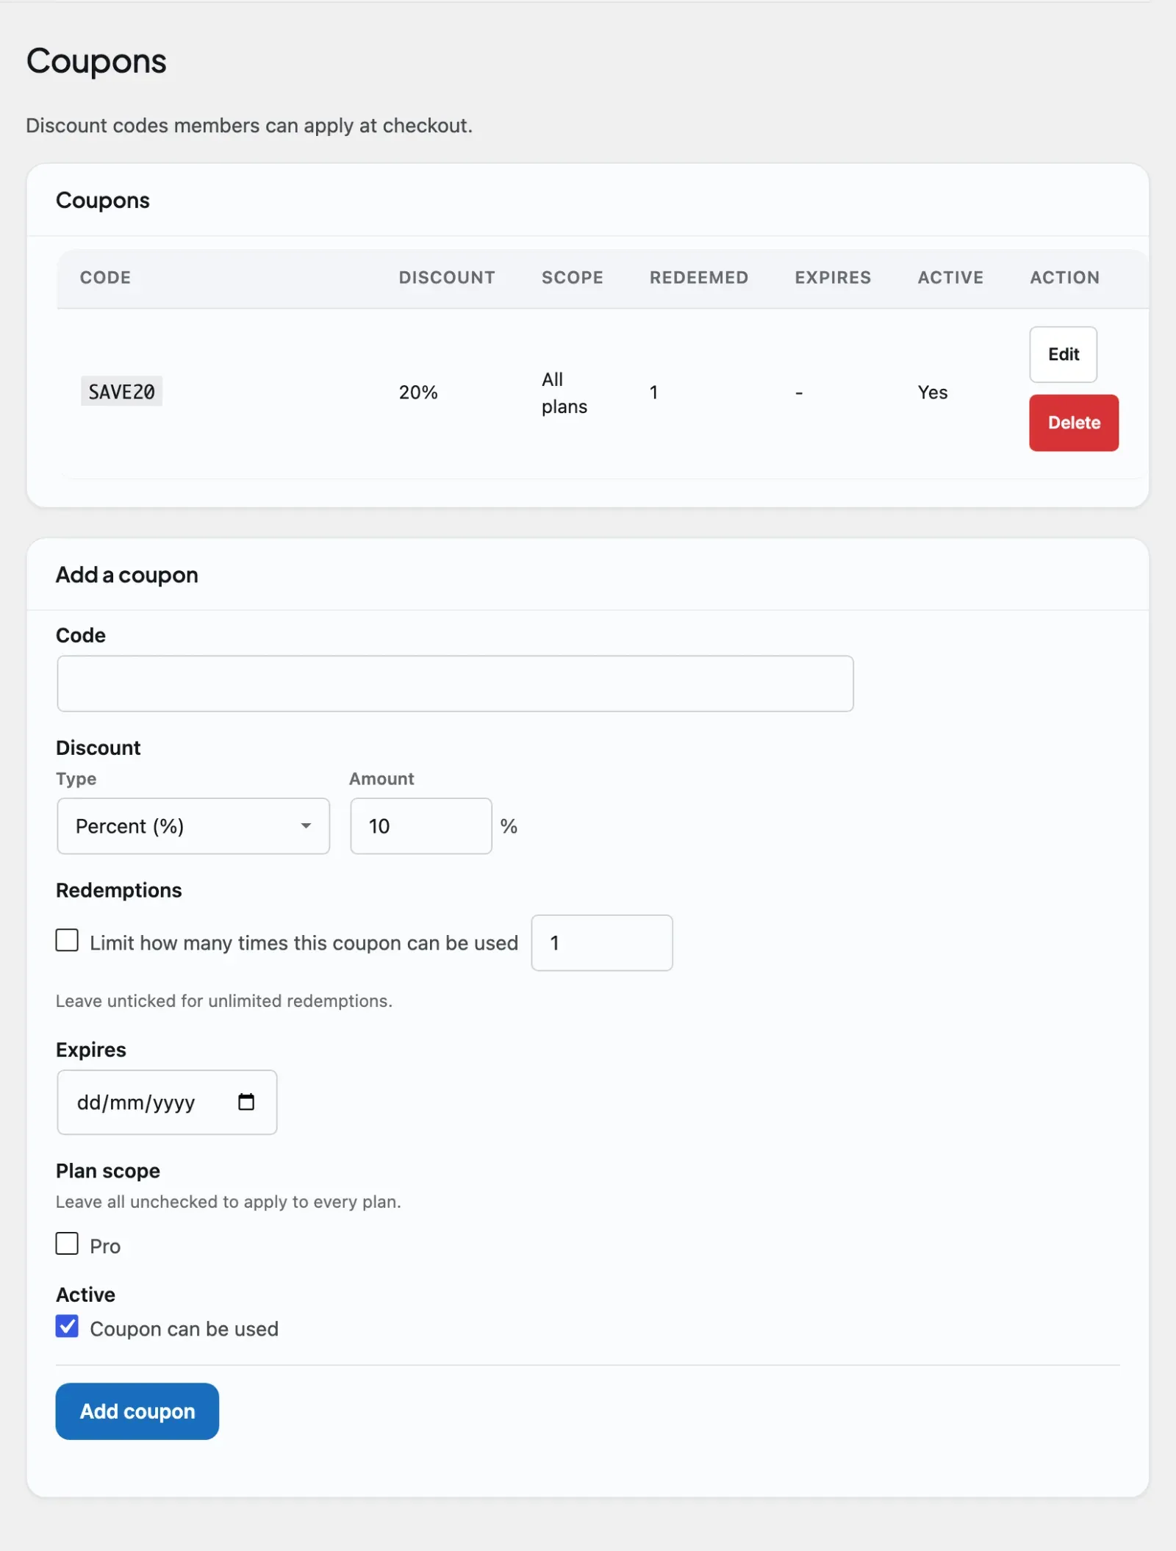Click the 20% discount value
The width and height of the screenshot is (1176, 1551).
coord(418,393)
